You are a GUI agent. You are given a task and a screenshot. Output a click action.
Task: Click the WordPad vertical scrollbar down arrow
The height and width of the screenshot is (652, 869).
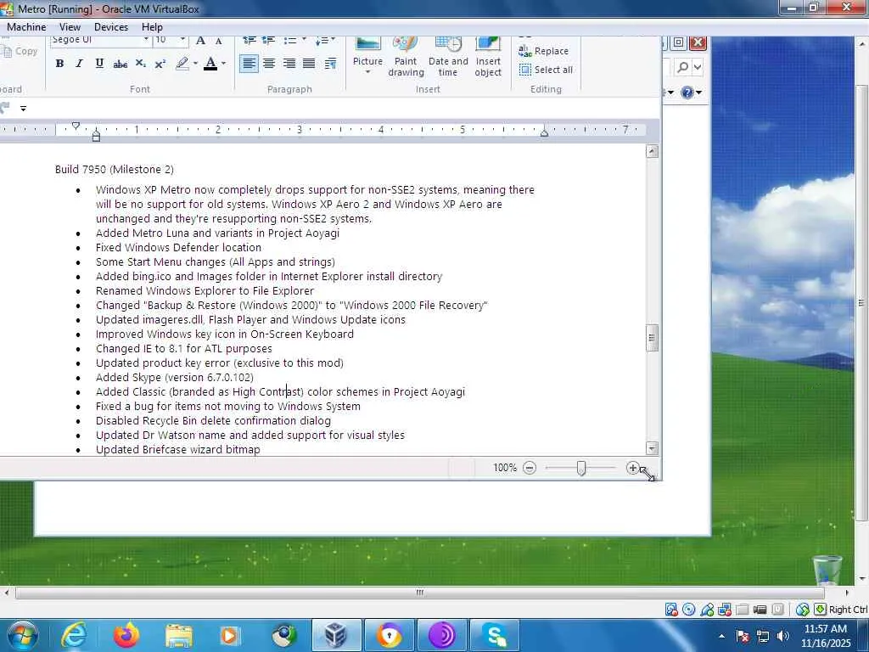tap(653, 448)
